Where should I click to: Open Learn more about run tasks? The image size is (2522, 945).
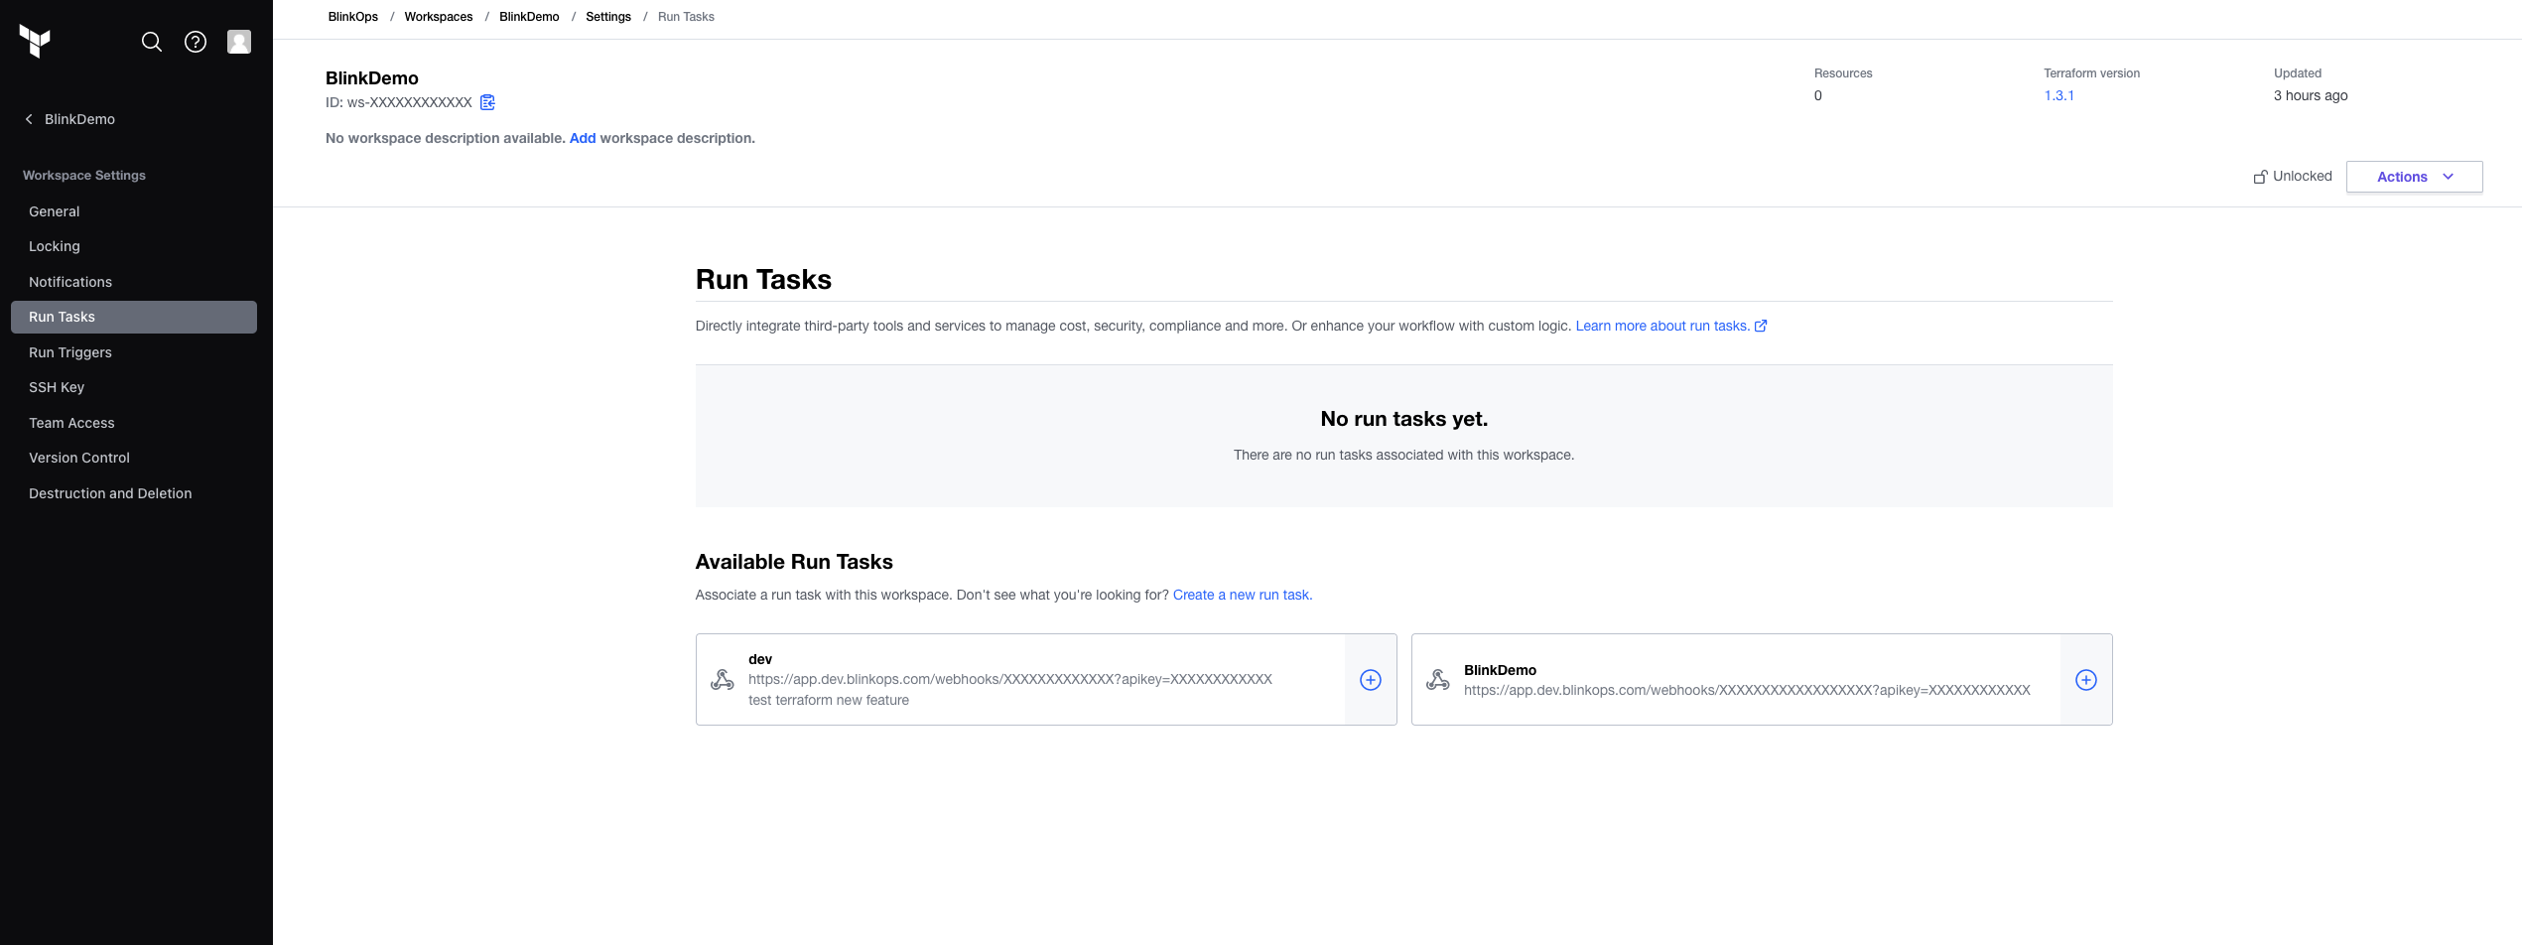point(1662,326)
